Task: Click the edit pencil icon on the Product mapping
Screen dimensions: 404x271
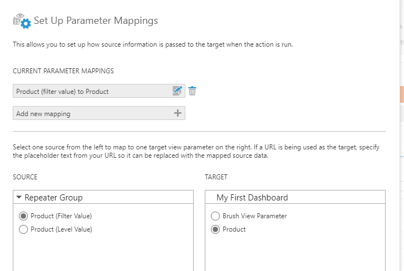Action: [177, 91]
